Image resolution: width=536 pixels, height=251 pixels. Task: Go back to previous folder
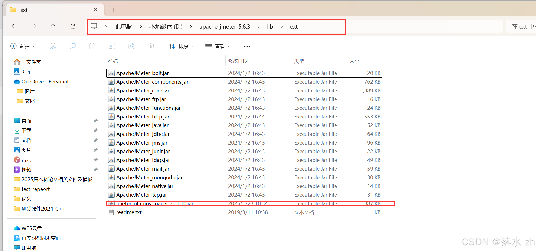(14, 26)
